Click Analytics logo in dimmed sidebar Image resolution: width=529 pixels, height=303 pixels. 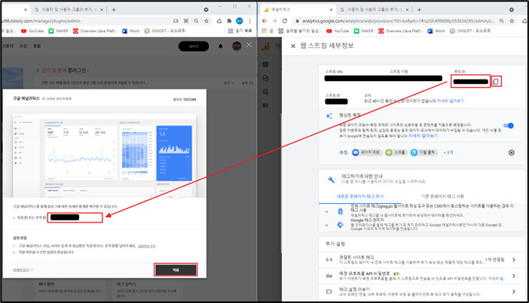pyautogui.click(x=266, y=46)
